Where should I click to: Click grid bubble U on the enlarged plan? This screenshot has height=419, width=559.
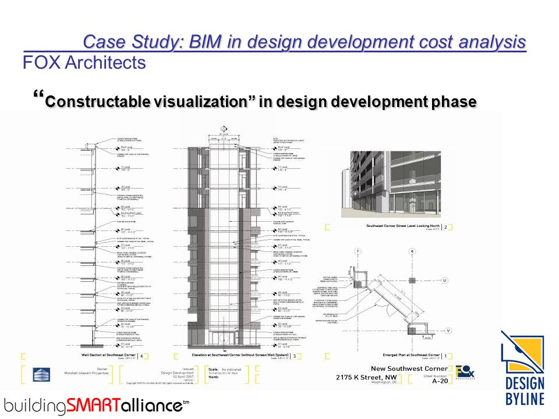tap(444, 280)
